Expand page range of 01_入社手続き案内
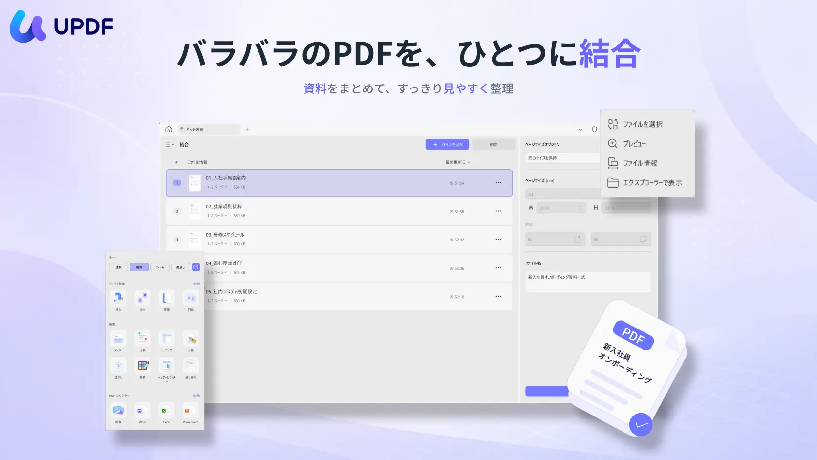 pyautogui.click(x=217, y=187)
